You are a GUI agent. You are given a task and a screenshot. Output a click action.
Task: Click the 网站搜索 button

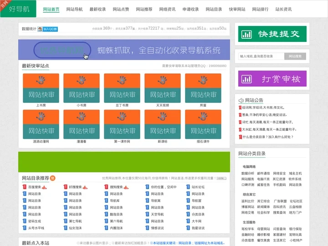click(295, 56)
